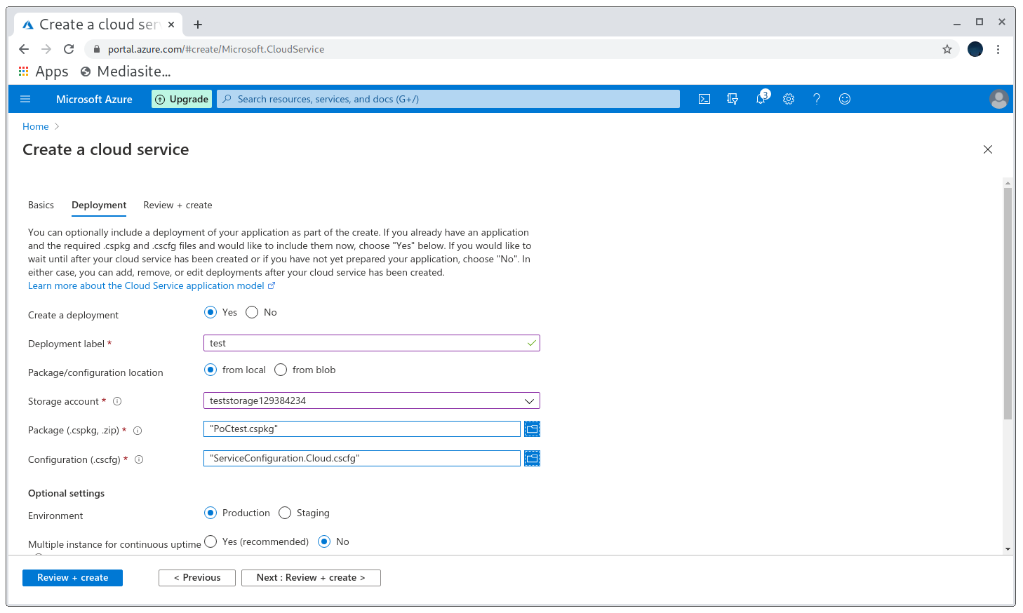Focus the Azure search resources box
The height and width of the screenshot is (613, 1023).
(448, 99)
